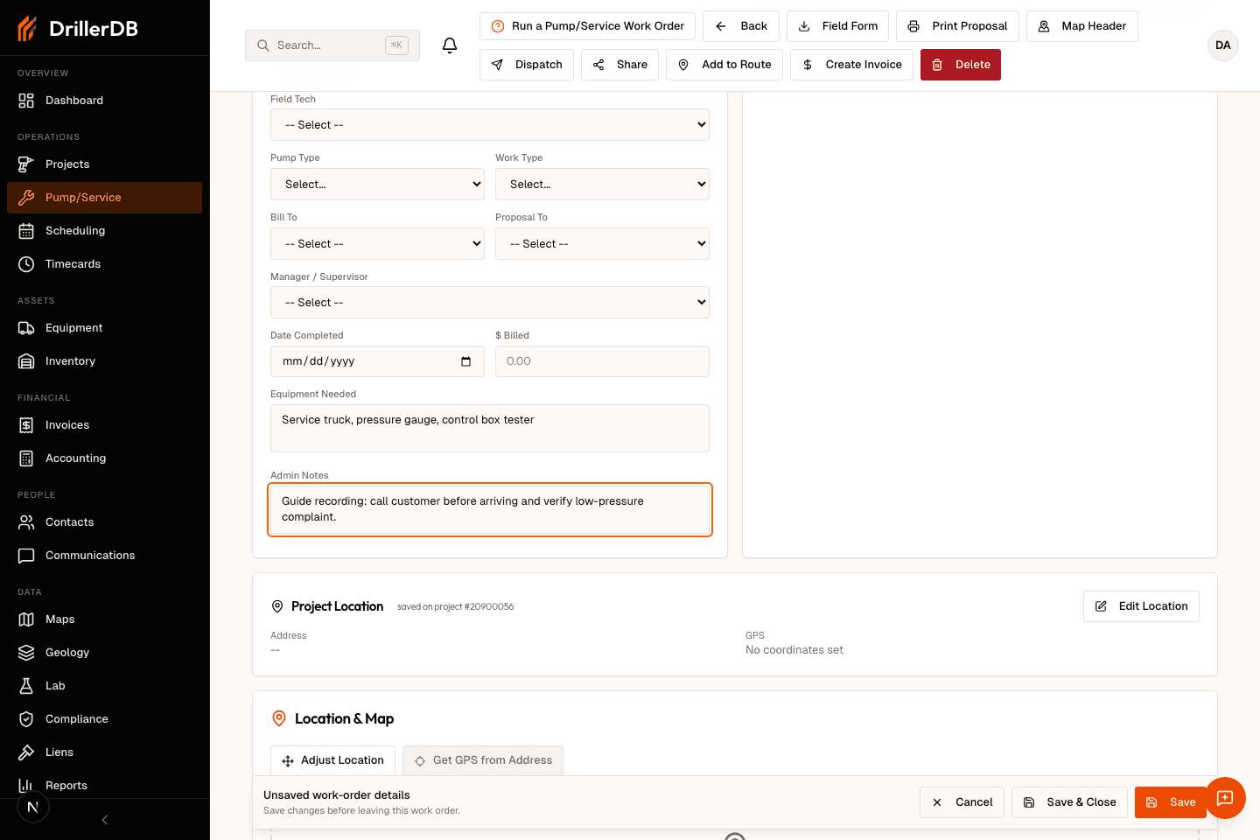This screenshot has height=840, width=1260.
Task: Go to Projects in sidebar
Action: [x=104, y=164]
